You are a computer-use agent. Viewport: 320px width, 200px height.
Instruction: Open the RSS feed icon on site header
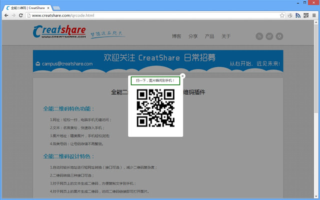tap(259, 36)
